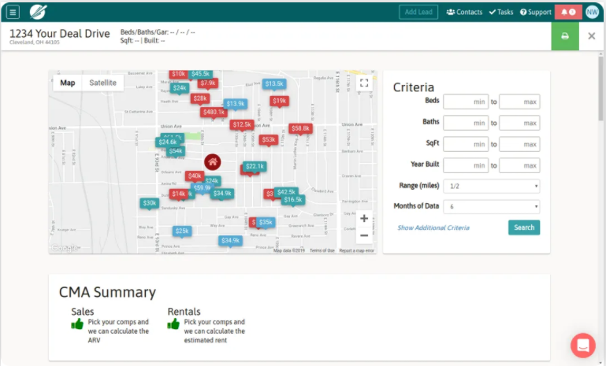Click Report a map error link
Image resolution: width=606 pixels, height=366 pixels.
(x=356, y=250)
